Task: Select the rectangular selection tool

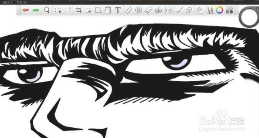Action: 58,10
